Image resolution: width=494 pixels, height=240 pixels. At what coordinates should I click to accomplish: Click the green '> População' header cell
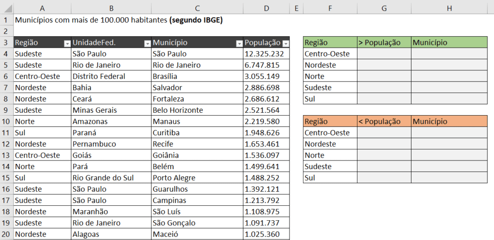(x=384, y=42)
